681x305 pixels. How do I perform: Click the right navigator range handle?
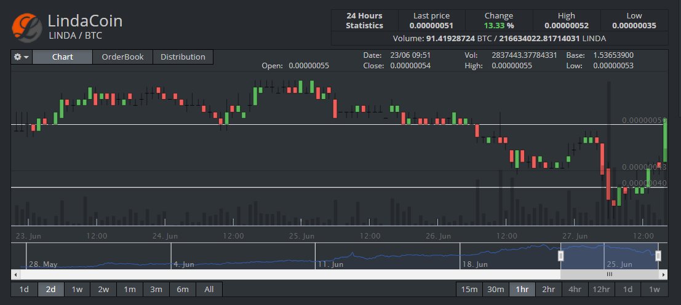point(658,256)
